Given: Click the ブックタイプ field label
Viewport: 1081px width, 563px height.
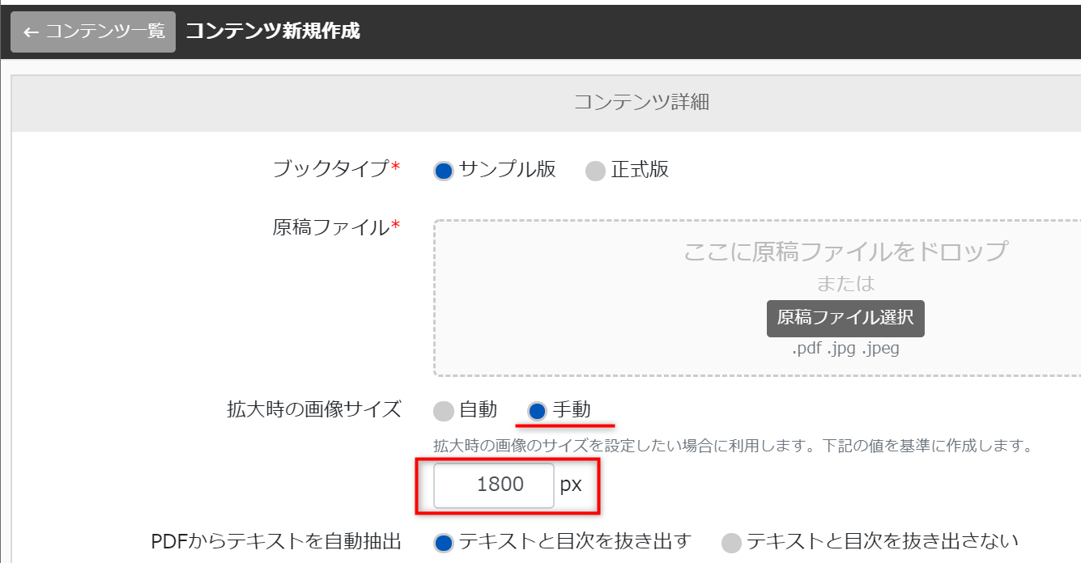Looking at the screenshot, I should tap(331, 170).
